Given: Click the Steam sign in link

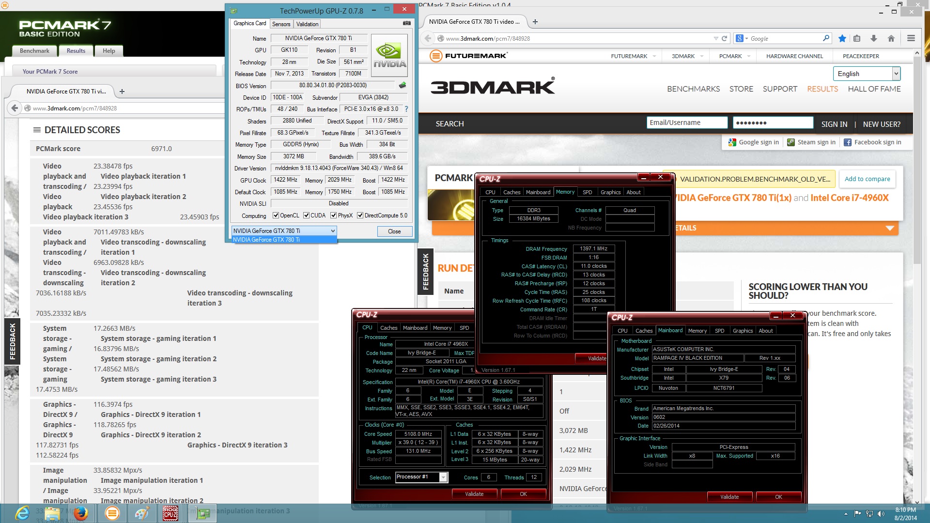Looking at the screenshot, I should (x=811, y=142).
